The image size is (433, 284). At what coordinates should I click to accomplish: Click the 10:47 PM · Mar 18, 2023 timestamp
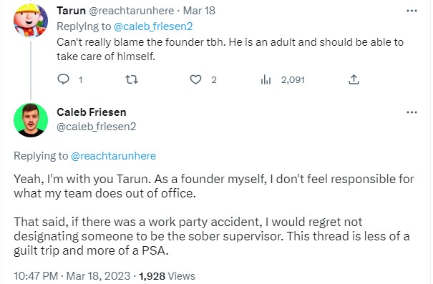point(72,275)
